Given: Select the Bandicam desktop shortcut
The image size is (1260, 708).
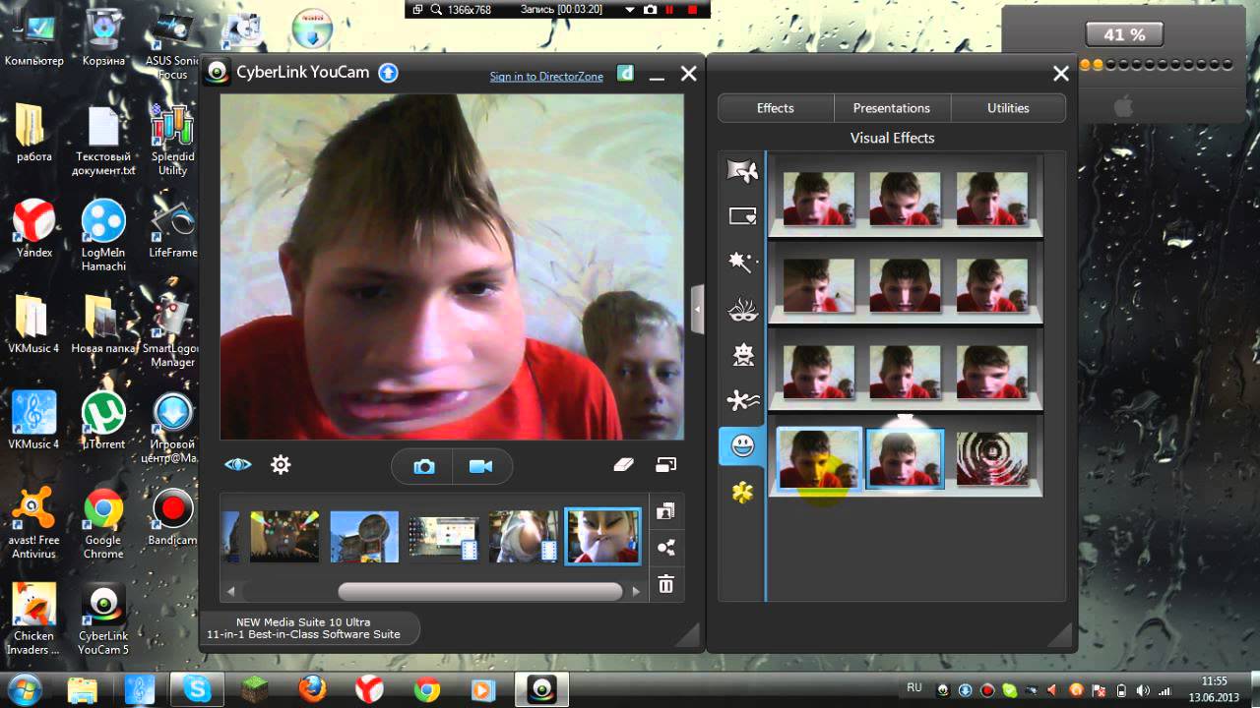Looking at the screenshot, I should click(173, 518).
